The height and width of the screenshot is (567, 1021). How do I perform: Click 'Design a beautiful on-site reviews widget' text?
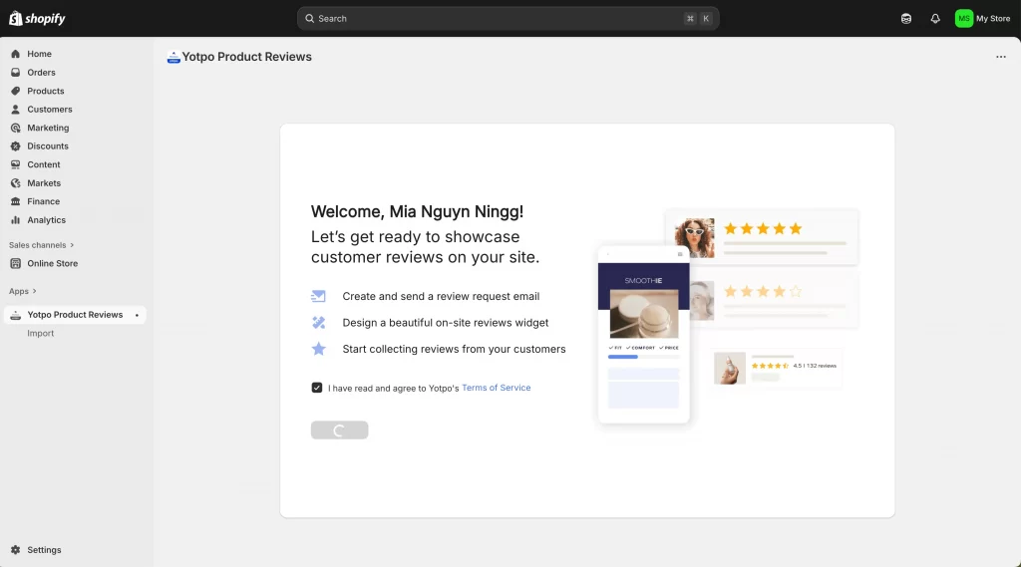point(446,323)
